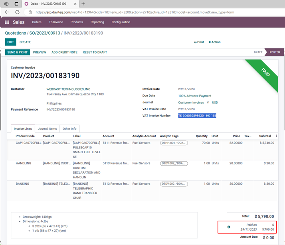Reload the page with the refresh icon

click(x=17, y=12)
